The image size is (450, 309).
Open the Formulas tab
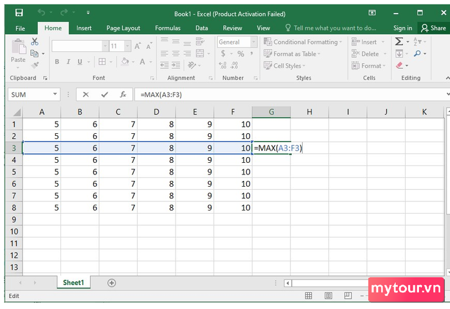tap(168, 28)
